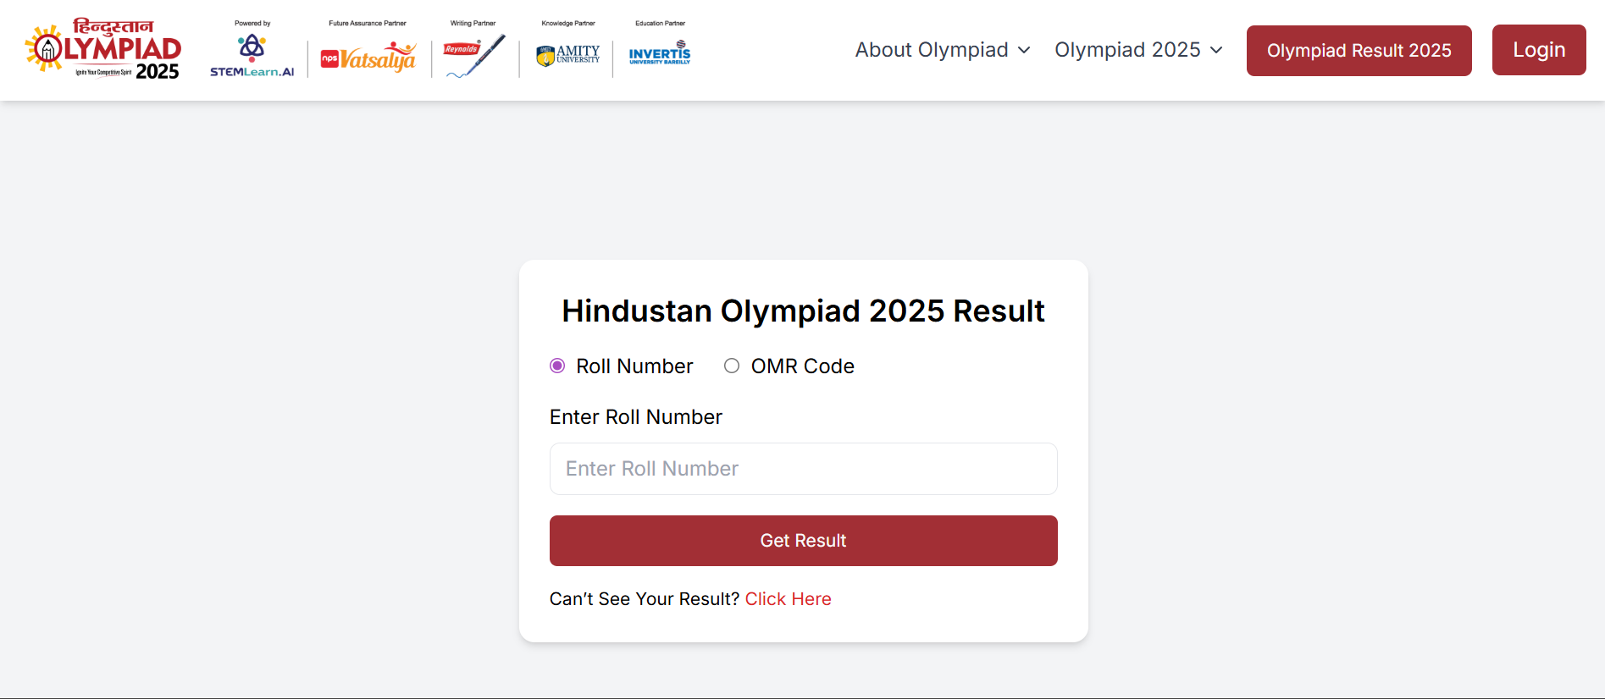Image resolution: width=1605 pixels, height=699 pixels.
Task: Focus the Enter Roll Number field
Action: coord(803,469)
